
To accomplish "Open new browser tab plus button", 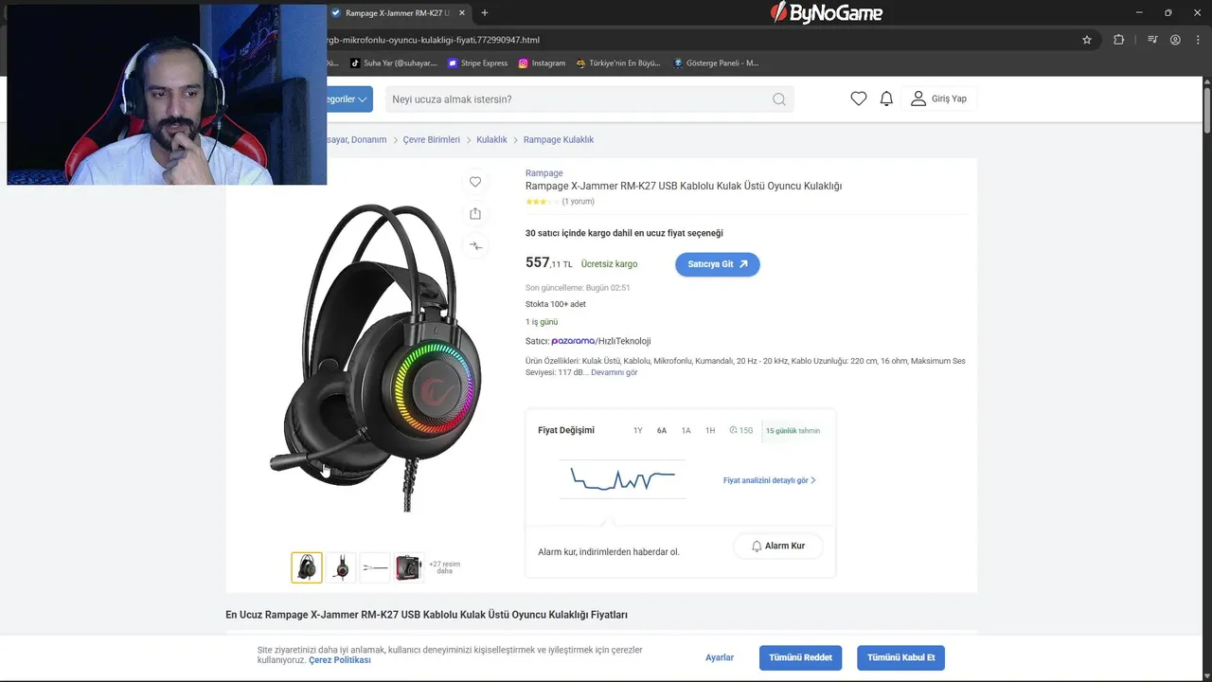I will click(485, 13).
